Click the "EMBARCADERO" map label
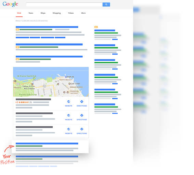This screenshot has width=194, height=175. (x=76, y=87)
